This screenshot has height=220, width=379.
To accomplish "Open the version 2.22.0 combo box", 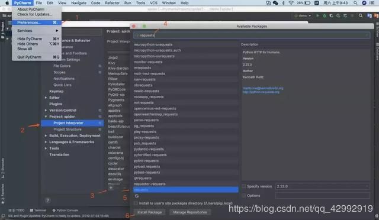I will click(322, 186).
